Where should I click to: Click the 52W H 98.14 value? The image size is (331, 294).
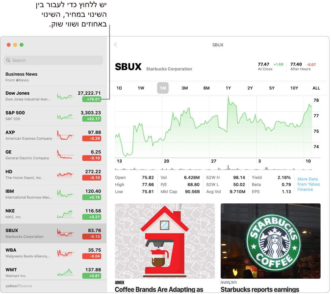[239, 177]
